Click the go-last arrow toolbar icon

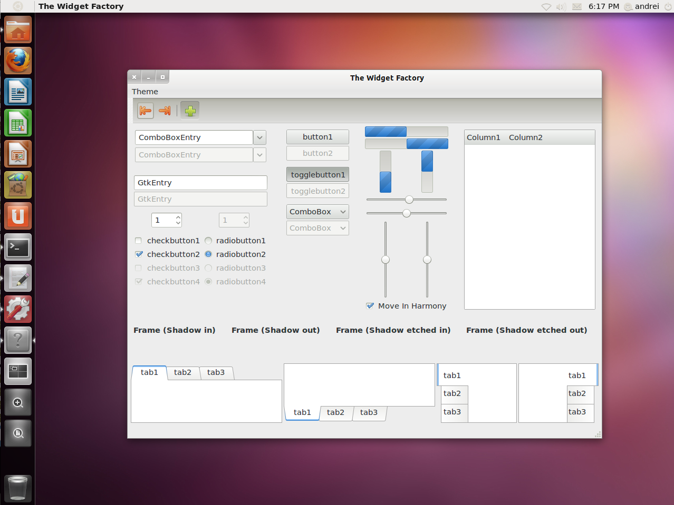[165, 111]
